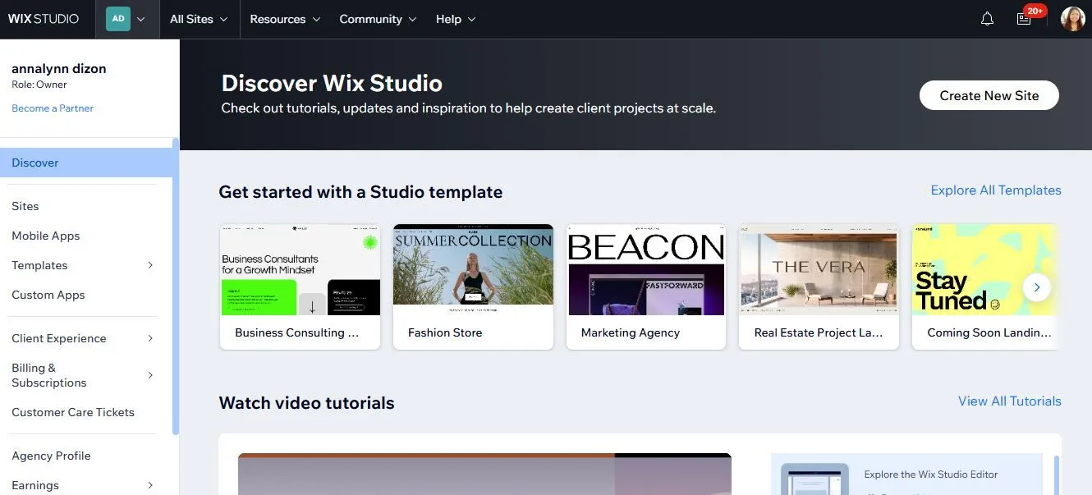Open the Resources menu
The height and width of the screenshot is (495, 1092).
pyautogui.click(x=285, y=19)
